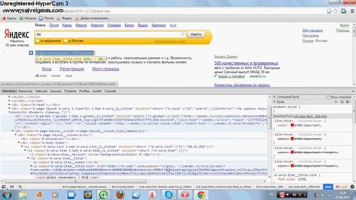Switch to the Resources tab
Screen dimensions: 356x200
click(x=25, y=91)
